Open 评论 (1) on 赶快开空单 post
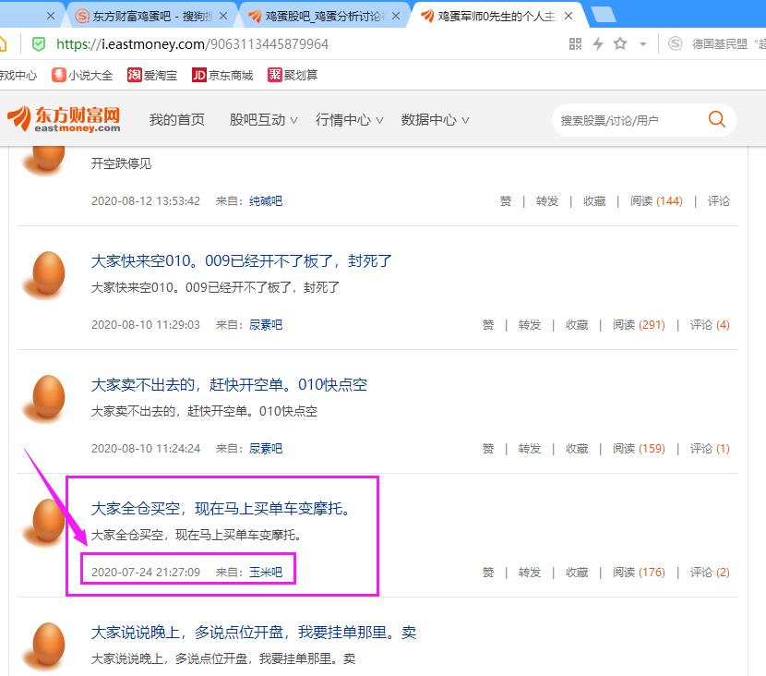Viewport: 766px width, 676px height. 710,448
